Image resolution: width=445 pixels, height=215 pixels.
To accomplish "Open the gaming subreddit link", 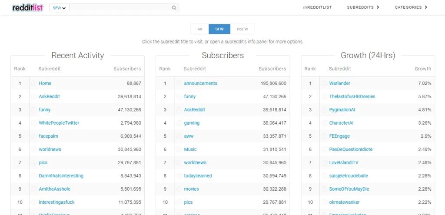I will 192,123.
